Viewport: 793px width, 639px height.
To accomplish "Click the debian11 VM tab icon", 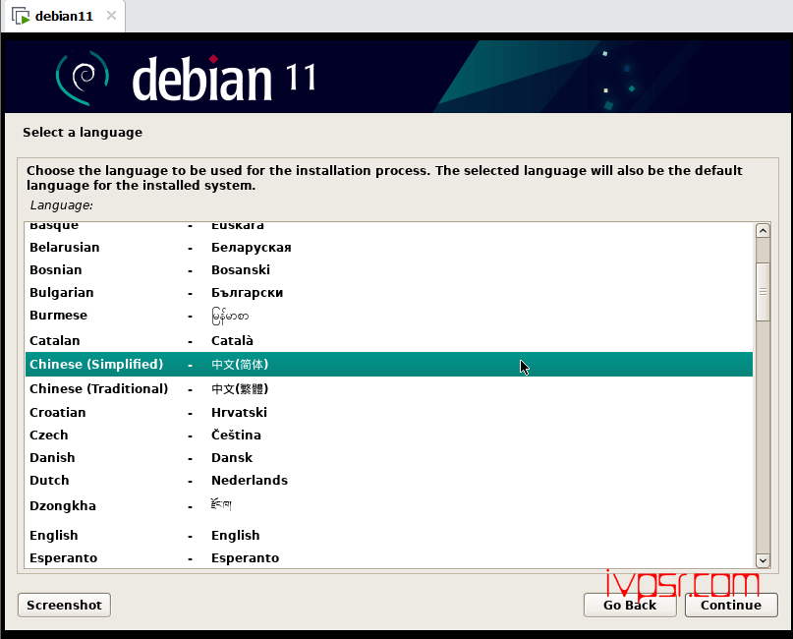I will tap(21, 16).
